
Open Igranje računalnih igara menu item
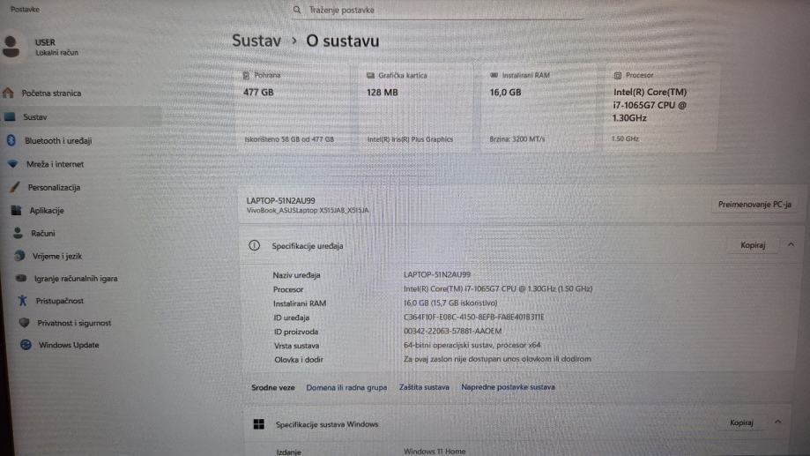76,278
